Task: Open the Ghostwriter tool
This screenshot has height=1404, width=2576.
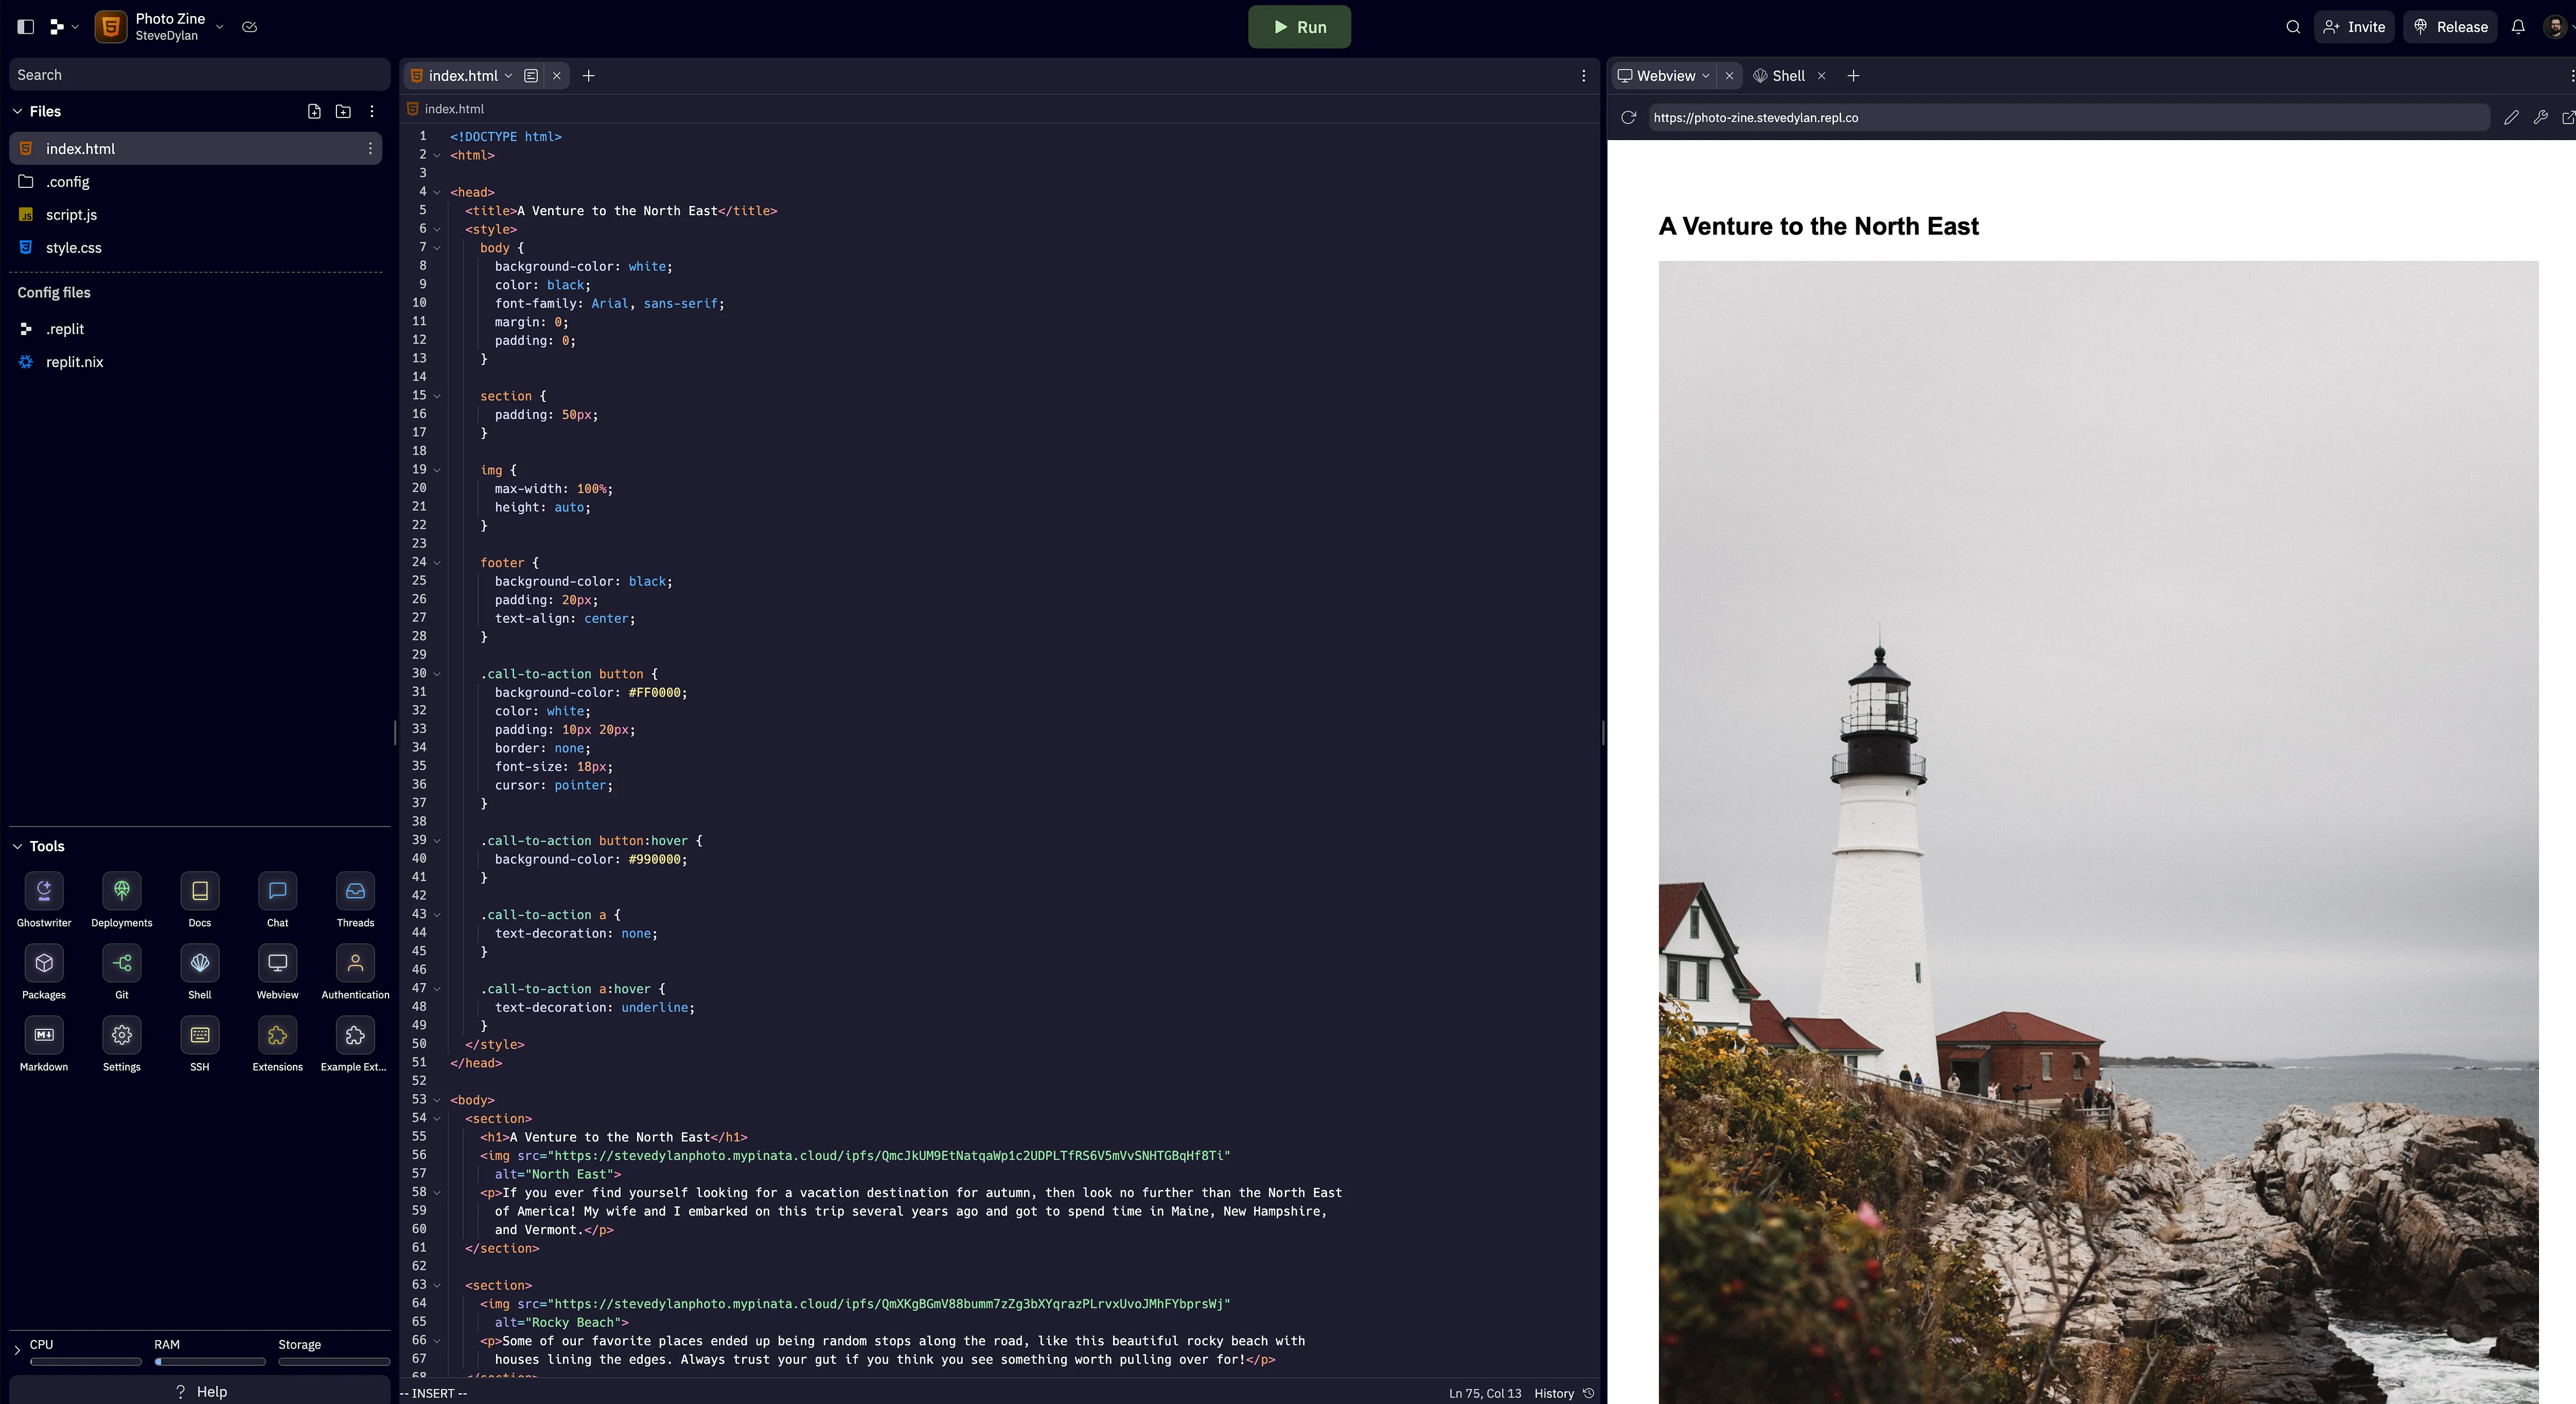Action: [44, 891]
